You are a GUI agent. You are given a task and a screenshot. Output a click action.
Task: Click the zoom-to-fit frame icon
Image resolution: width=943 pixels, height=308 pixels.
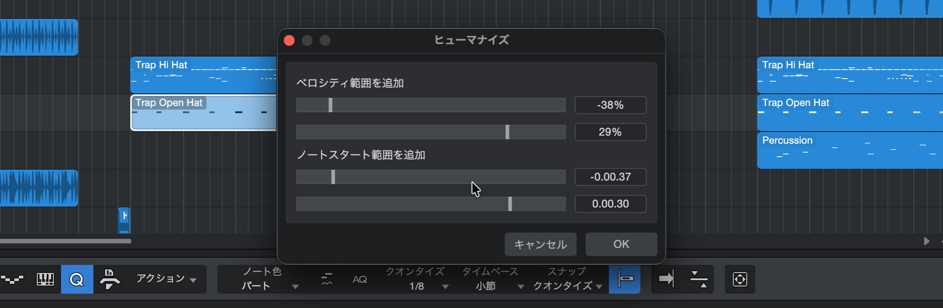pos(740,279)
